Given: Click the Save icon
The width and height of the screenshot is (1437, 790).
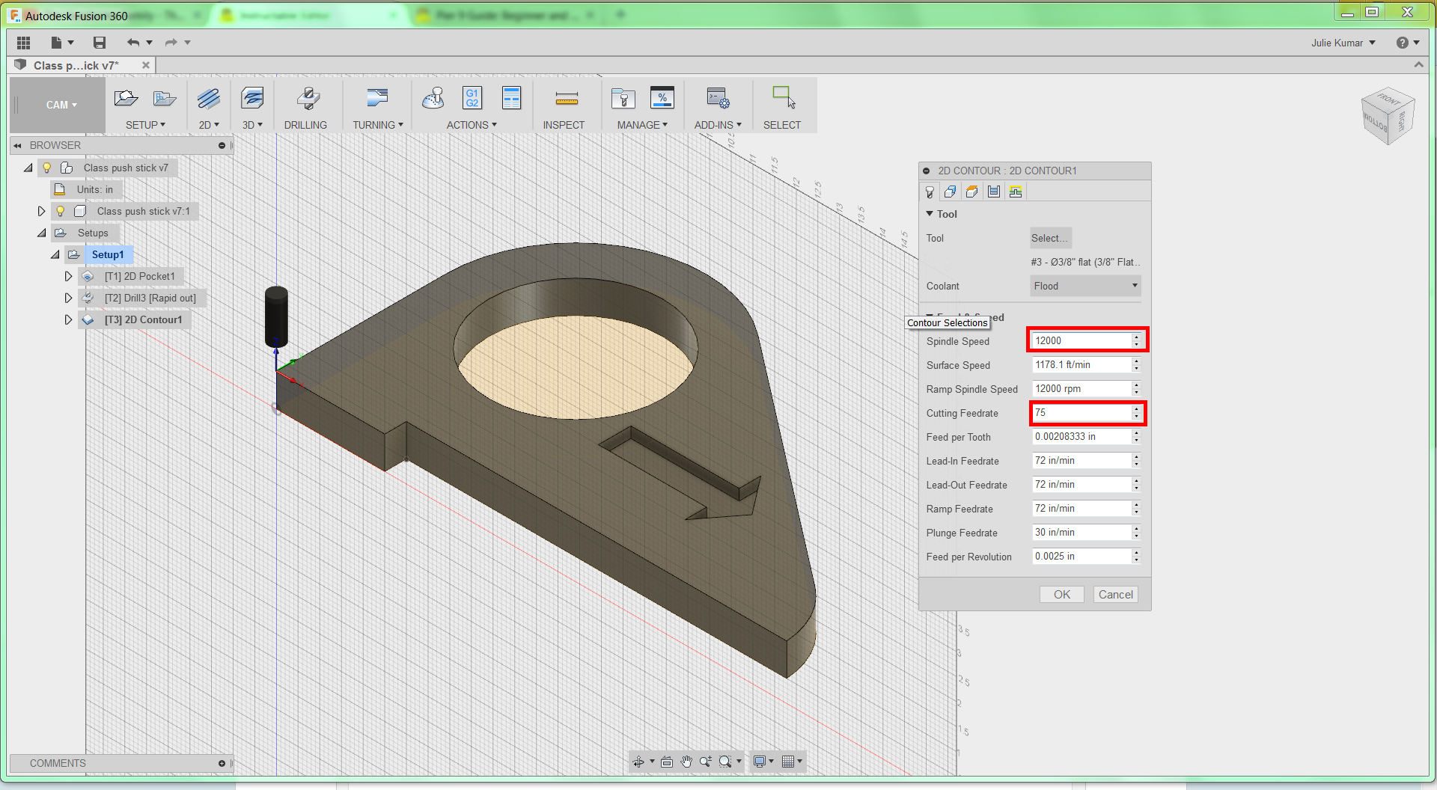Looking at the screenshot, I should [x=100, y=43].
